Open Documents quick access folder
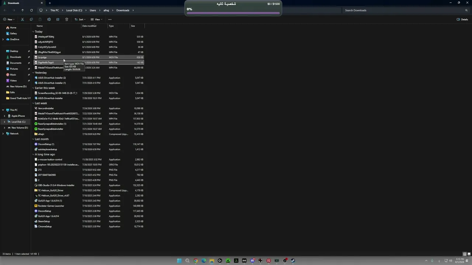This screenshot has width=472, height=265. 14,63
